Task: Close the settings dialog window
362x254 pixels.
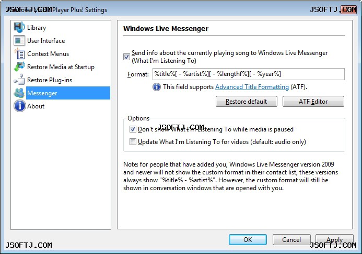Action: click(x=349, y=10)
